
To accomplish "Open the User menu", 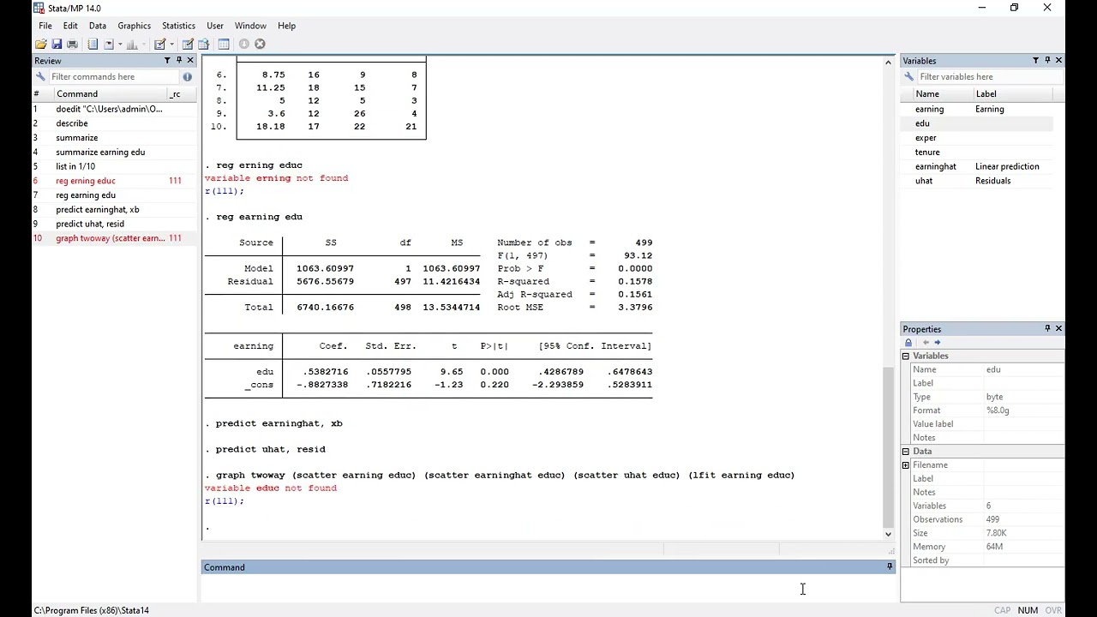I will click(x=215, y=26).
